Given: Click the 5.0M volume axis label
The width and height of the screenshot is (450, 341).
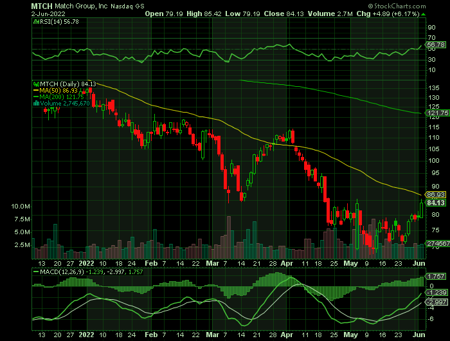Looking at the screenshot, I should point(22,232).
